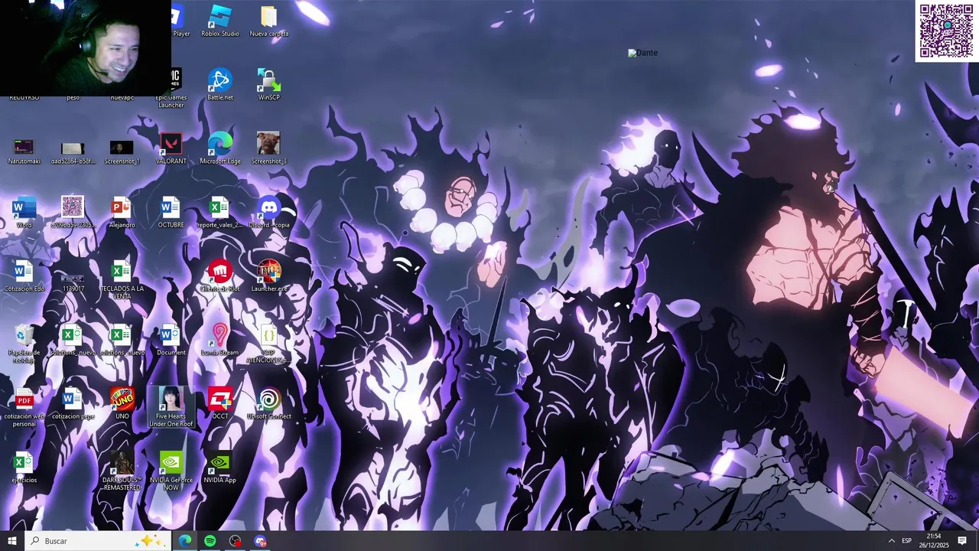Select the Epic Games Launcher shortcut

(171, 88)
